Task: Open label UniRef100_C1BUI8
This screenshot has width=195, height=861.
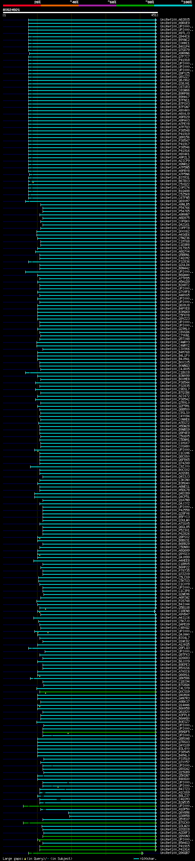Action: click(x=175, y=372)
